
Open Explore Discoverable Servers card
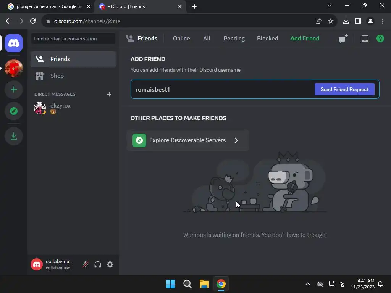click(188, 140)
